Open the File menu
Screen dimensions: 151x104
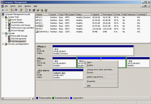(x=6, y=6)
